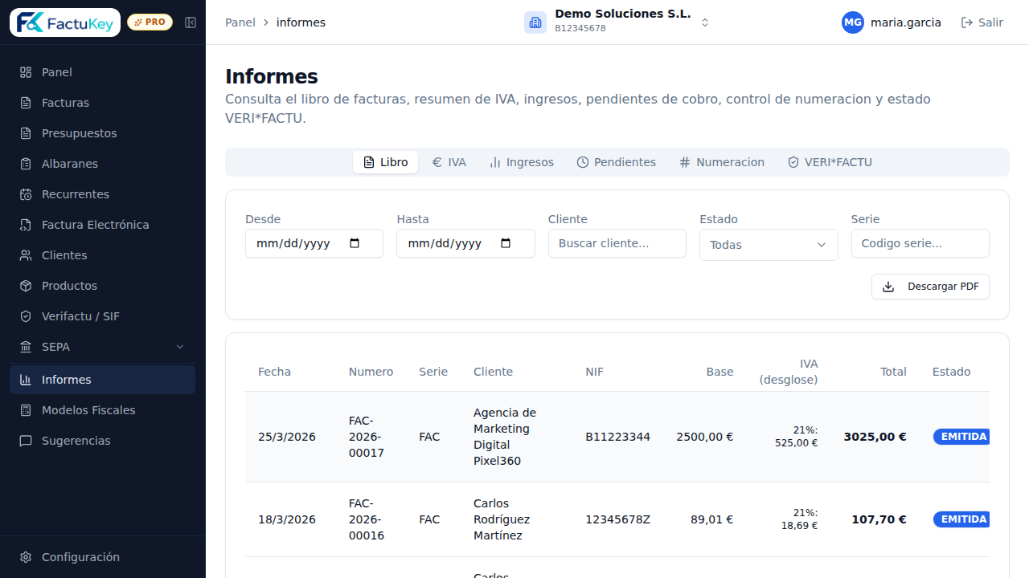This screenshot has height=578, width=1029.
Task: Expand the SEPA submenu chevron
Action: pyautogui.click(x=180, y=347)
